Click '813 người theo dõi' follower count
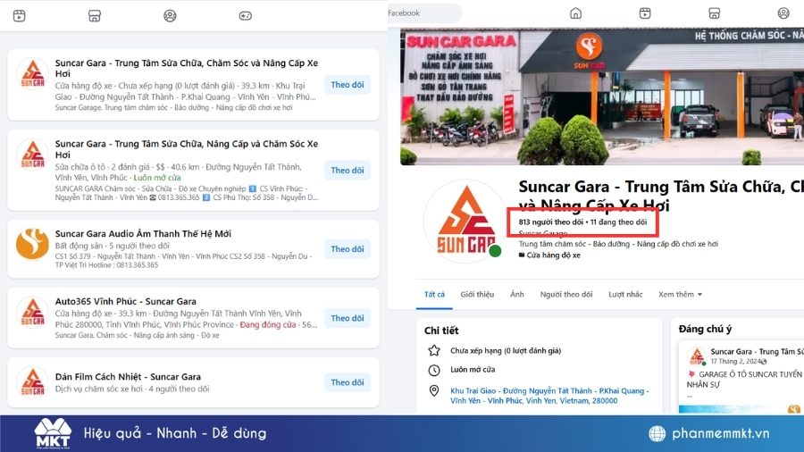 550,222
